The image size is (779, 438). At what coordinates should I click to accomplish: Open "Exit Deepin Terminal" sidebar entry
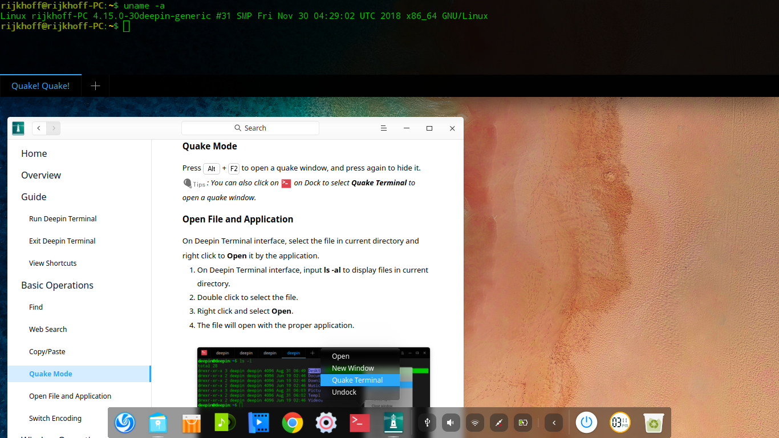(x=62, y=241)
